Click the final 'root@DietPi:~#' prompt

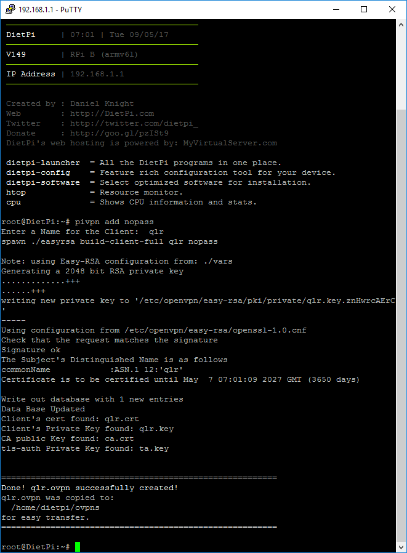(36, 547)
